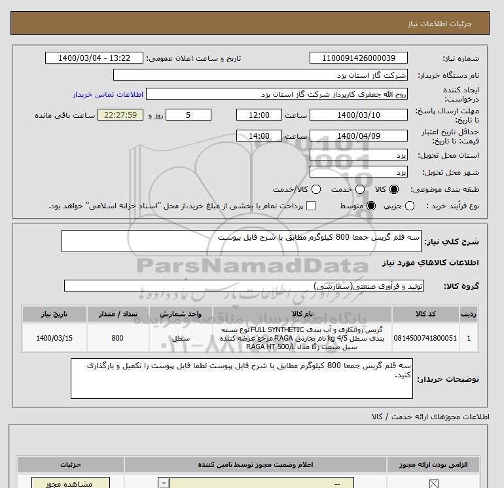
Task: Click the unit cell سطل
Action: pyautogui.click(x=181, y=338)
